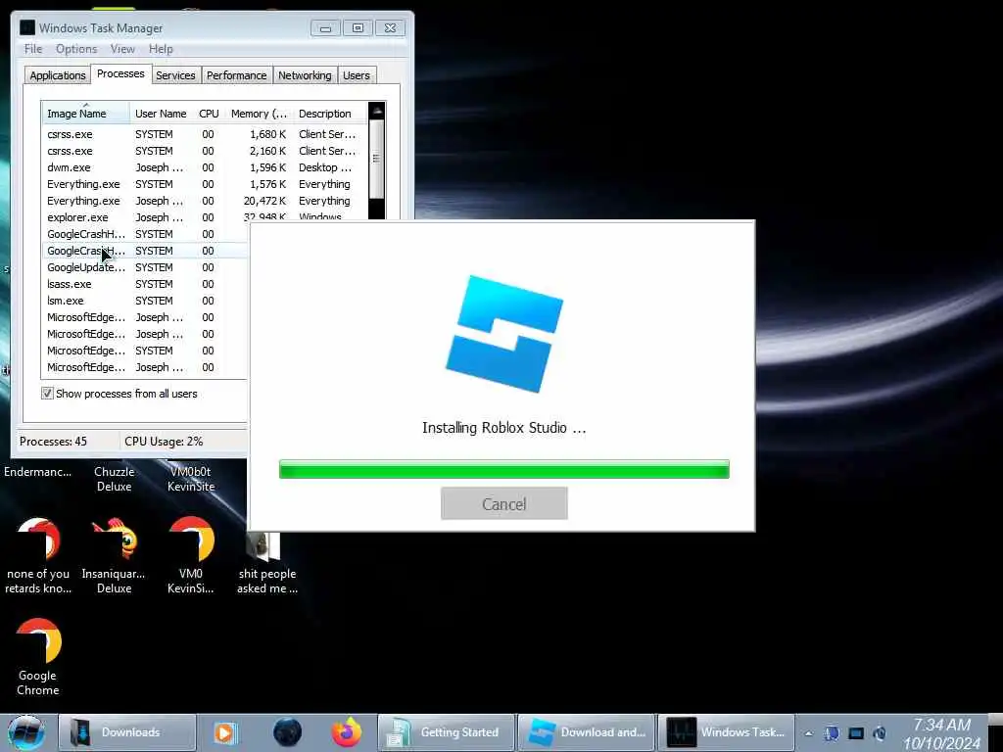This screenshot has height=752, width=1003.
Task: Sort processes by CPU column
Action: pos(209,114)
